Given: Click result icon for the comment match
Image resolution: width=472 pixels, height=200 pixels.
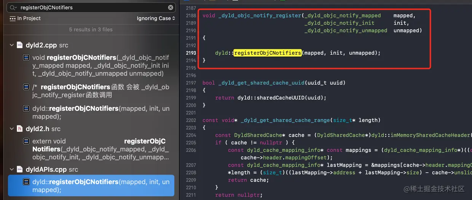Looking at the screenshot, I should coord(26,87).
